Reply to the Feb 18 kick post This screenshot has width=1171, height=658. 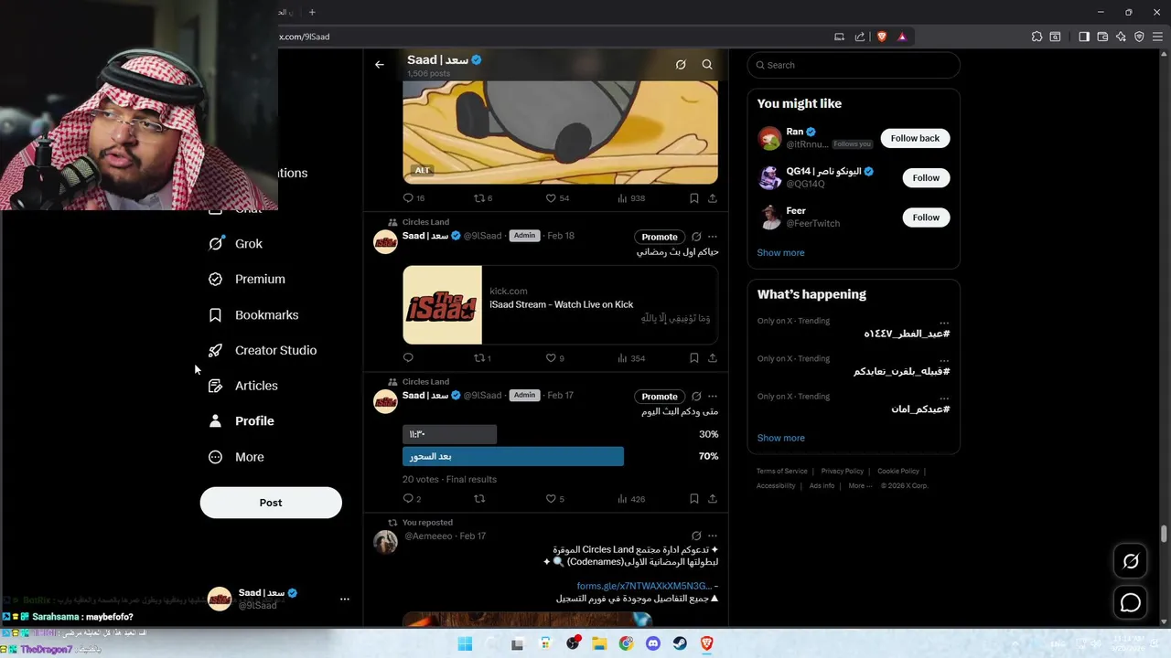[x=408, y=358]
